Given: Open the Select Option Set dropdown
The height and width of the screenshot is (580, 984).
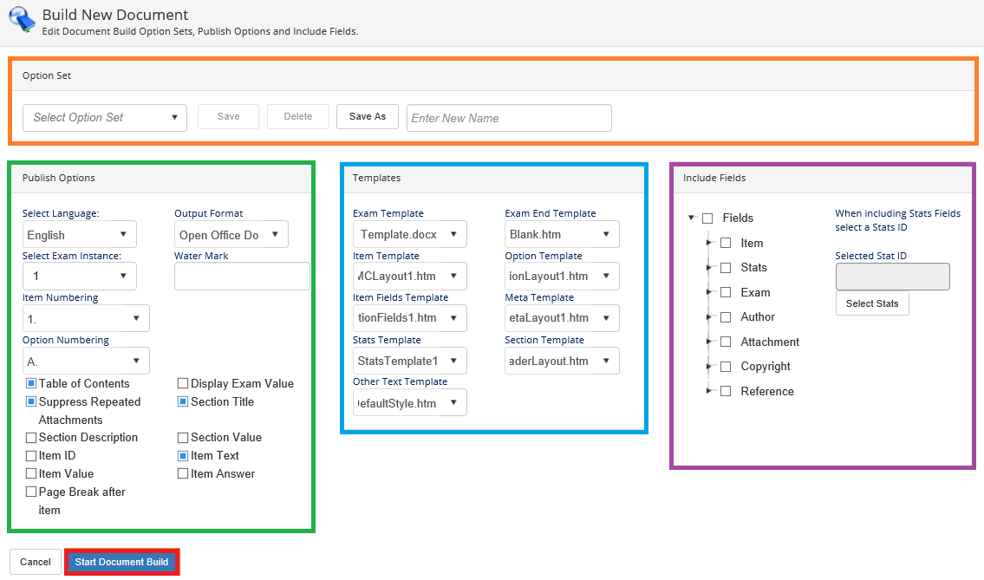Looking at the screenshot, I should pyautogui.click(x=105, y=117).
